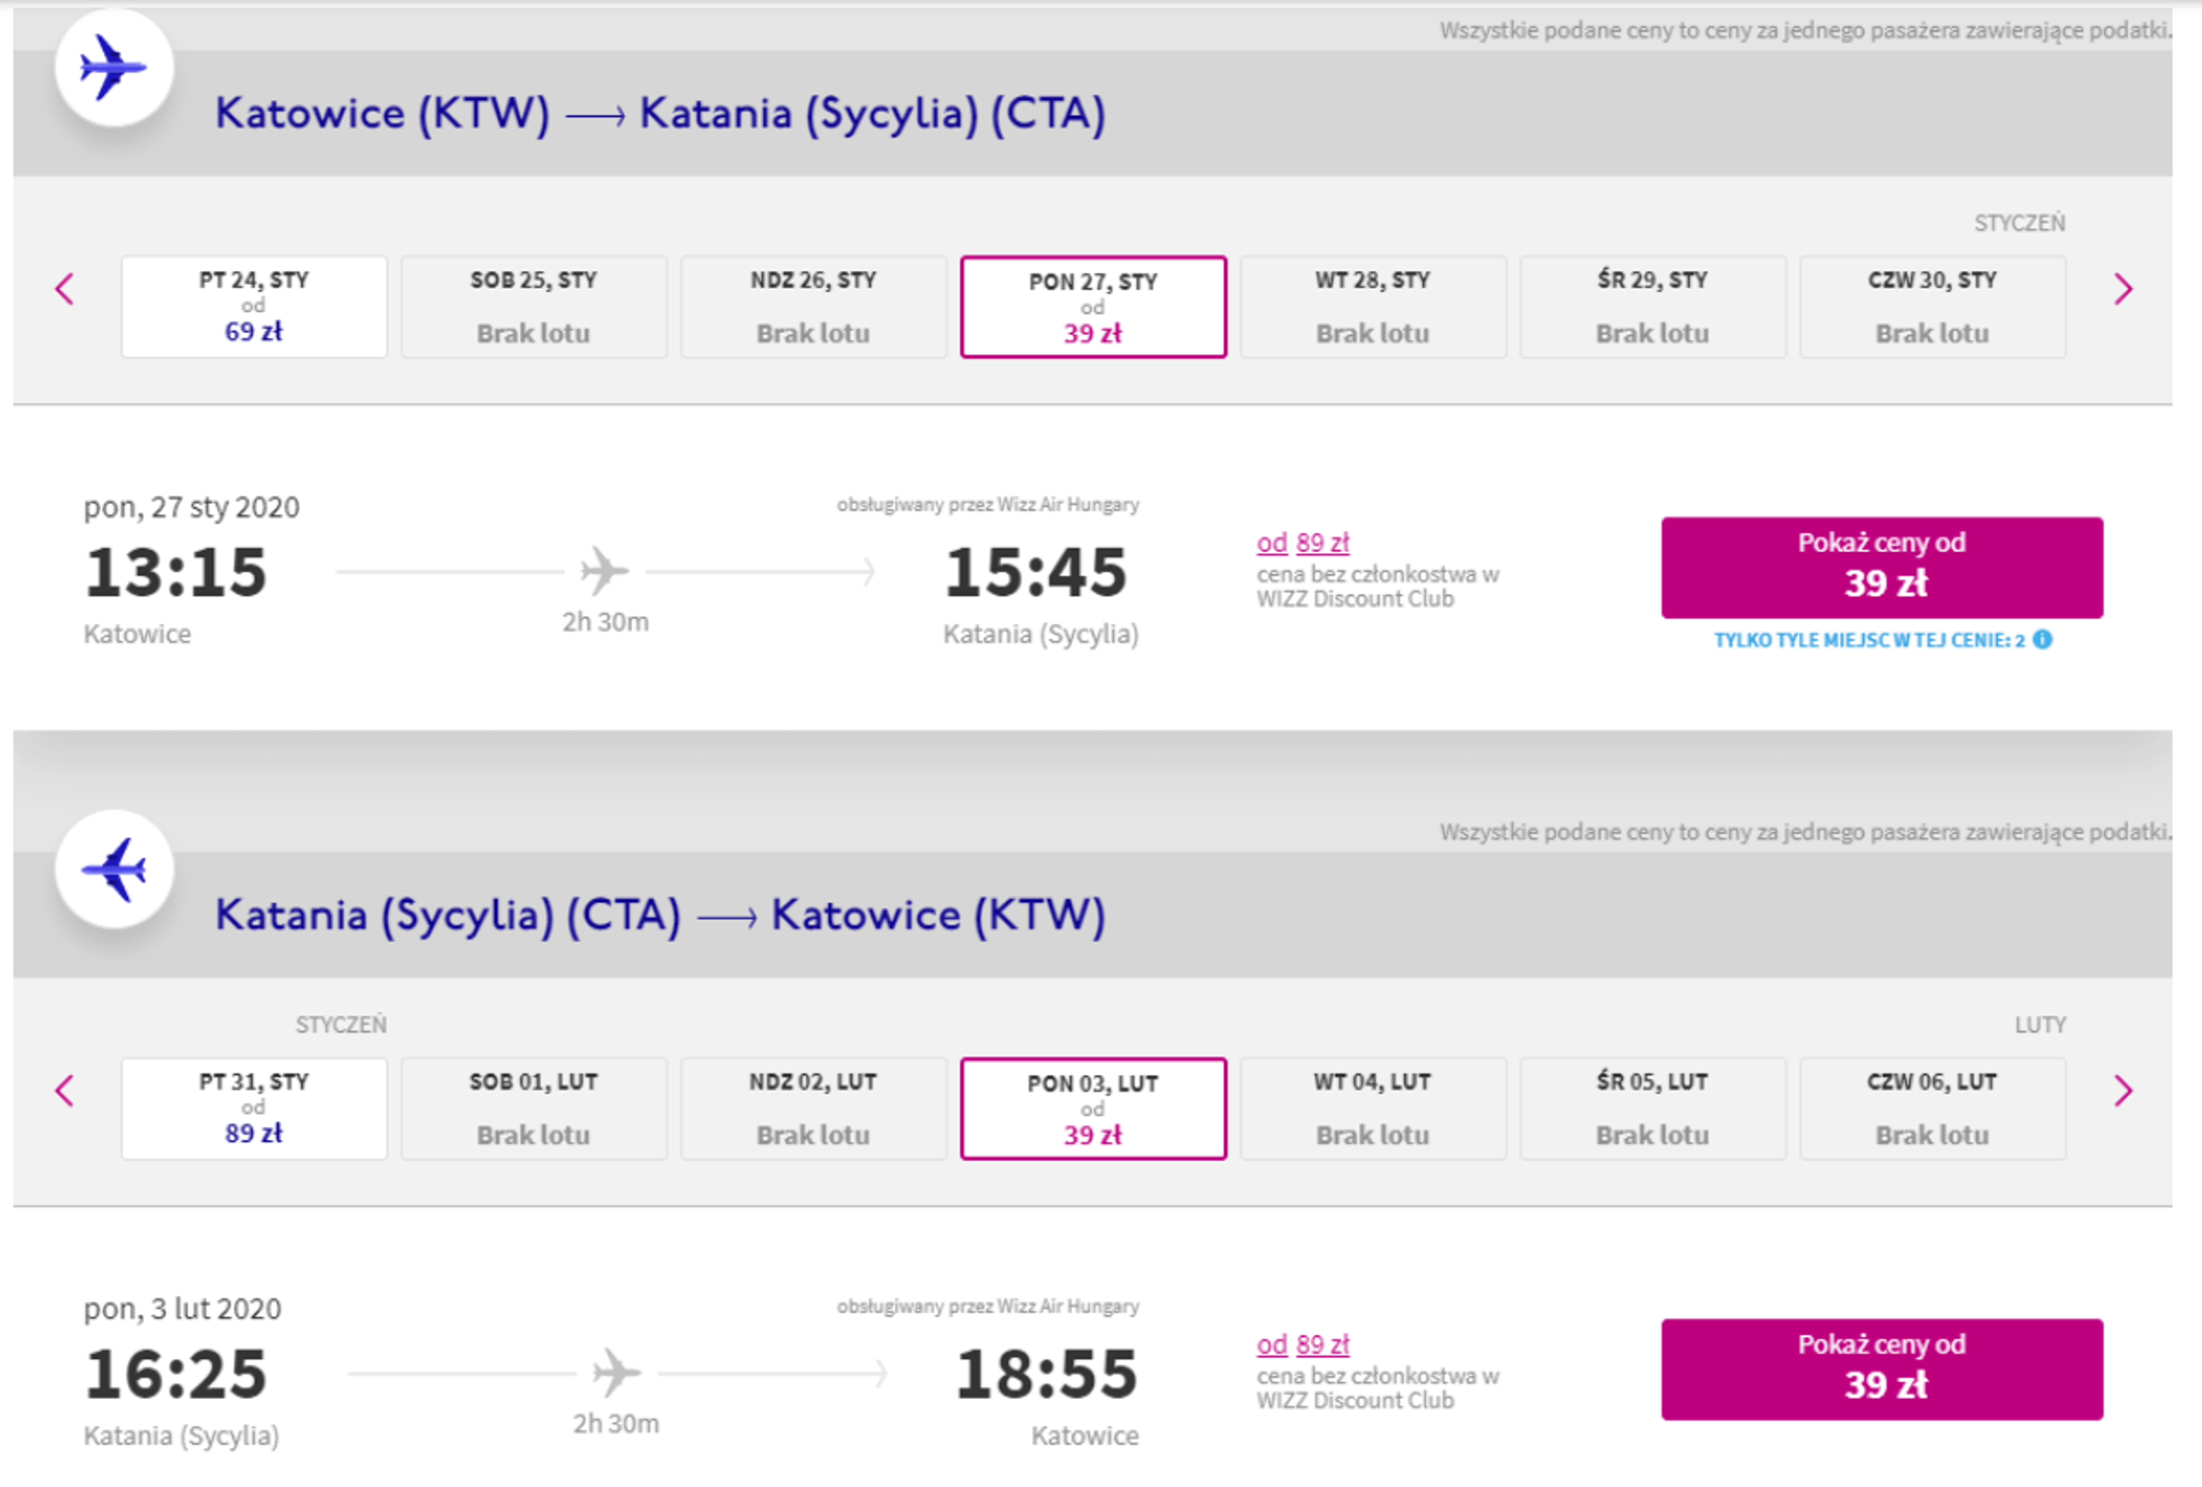Select PT 31 STY return date for 89 zł
Screen dimensions: 2202x1487
254,1109
